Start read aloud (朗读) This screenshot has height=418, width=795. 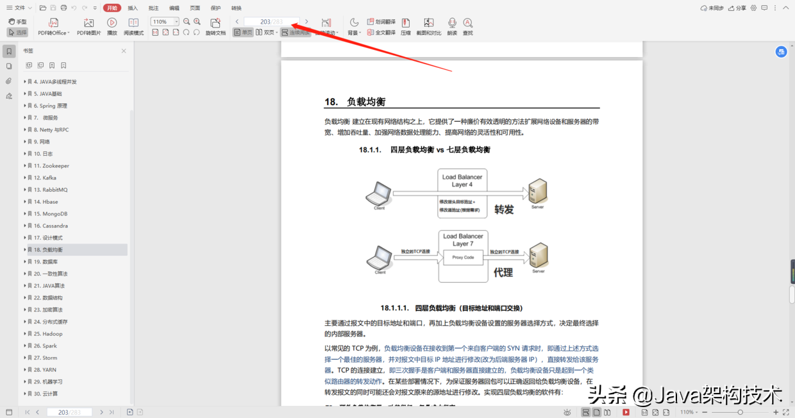tap(452, 27)
